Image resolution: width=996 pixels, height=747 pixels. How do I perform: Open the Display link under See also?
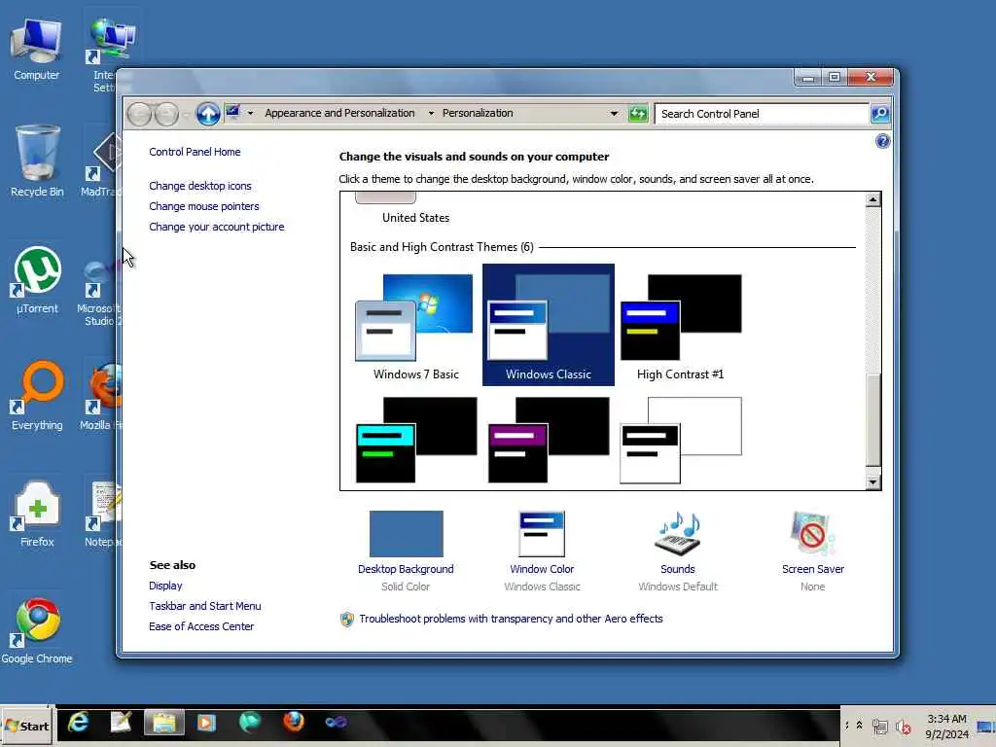[165, 586]
